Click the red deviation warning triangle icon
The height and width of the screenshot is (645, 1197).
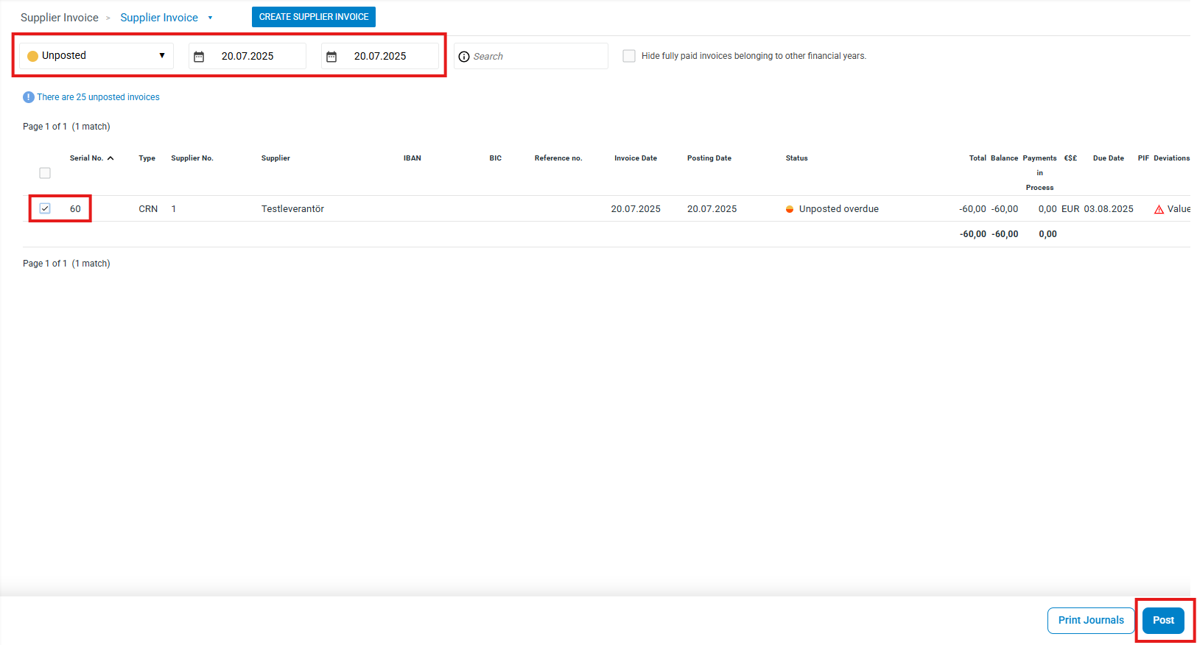[1159, 210]
